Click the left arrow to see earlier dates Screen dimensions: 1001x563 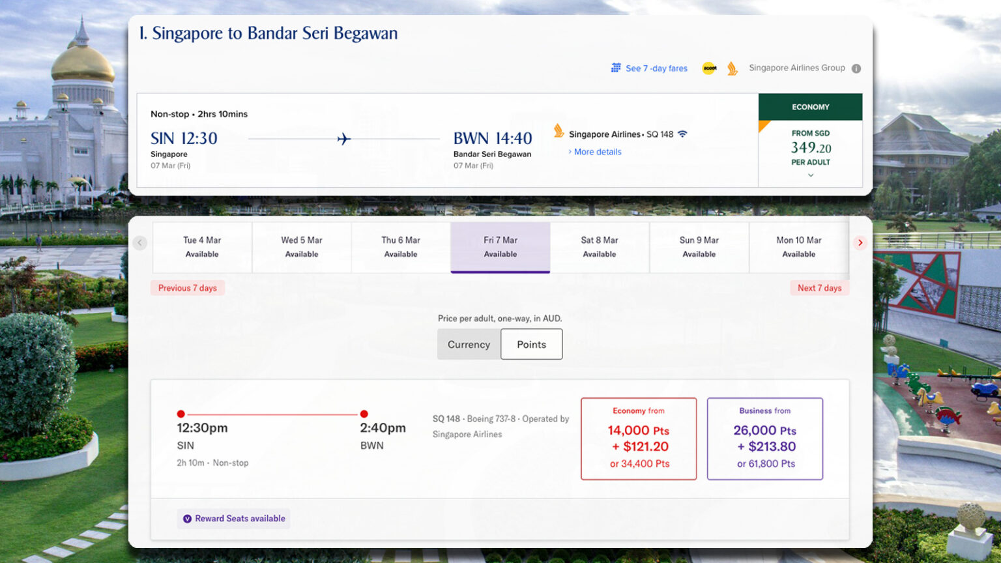tap(139, 243)
